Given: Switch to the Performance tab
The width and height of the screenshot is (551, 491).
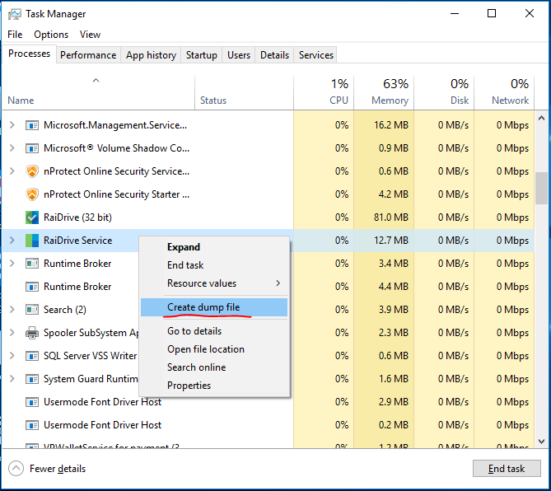Looking at the screenshot, I should 88,55.
